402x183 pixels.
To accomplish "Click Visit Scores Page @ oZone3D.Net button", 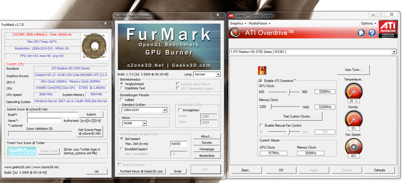I will click(x=90, y=131).
